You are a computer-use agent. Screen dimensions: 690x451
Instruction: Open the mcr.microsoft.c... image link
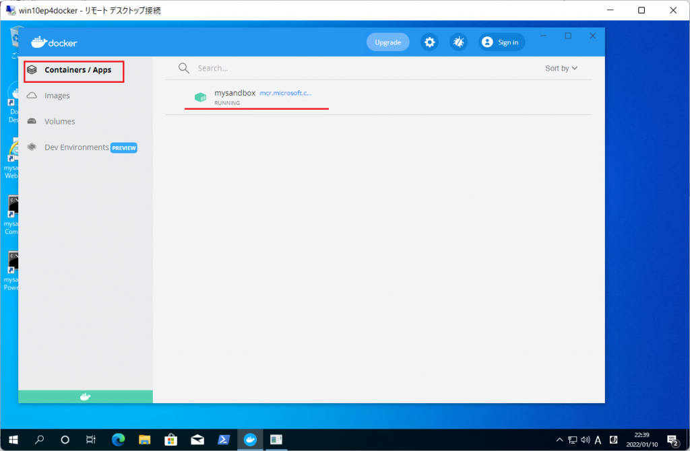coord(286,93)
